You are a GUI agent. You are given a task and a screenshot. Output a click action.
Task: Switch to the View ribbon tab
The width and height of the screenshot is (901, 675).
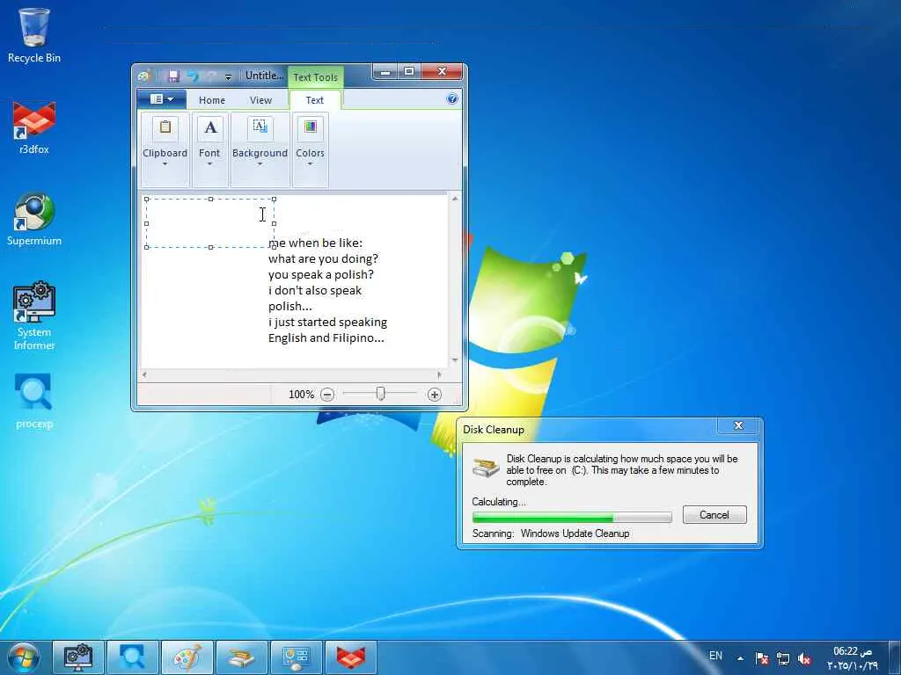pyautogui.click(x=260, y=100)
